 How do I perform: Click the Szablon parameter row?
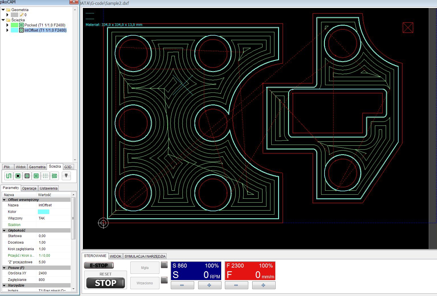pos(36,225)
